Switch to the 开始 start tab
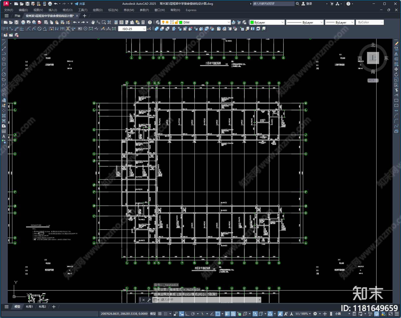The width and height of the screenshot is (401, 318). tap(17, 16)
